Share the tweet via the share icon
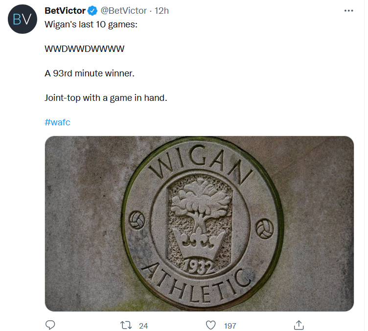 (x=299, y=325)
